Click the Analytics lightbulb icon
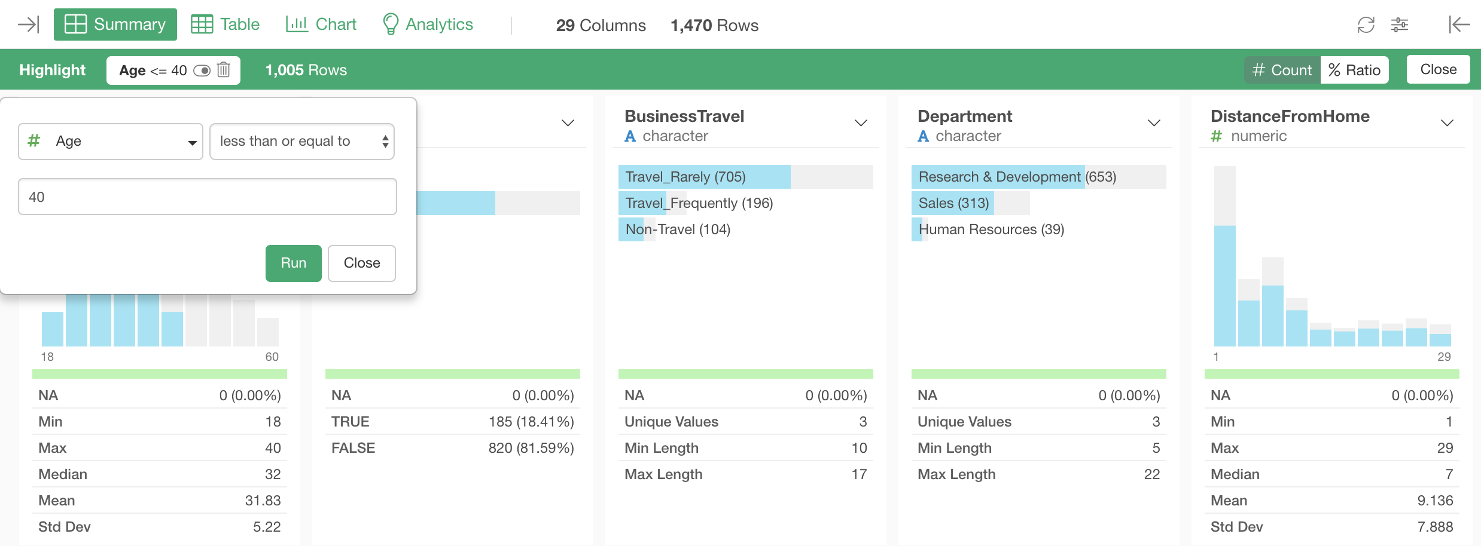 (391, 24)
